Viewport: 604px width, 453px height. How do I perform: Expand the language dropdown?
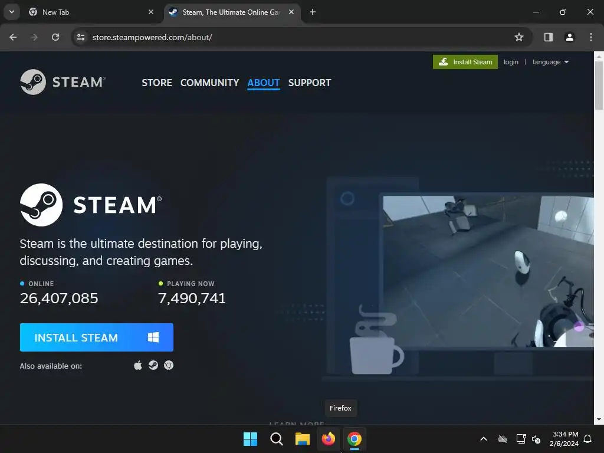tap(550, 62)
